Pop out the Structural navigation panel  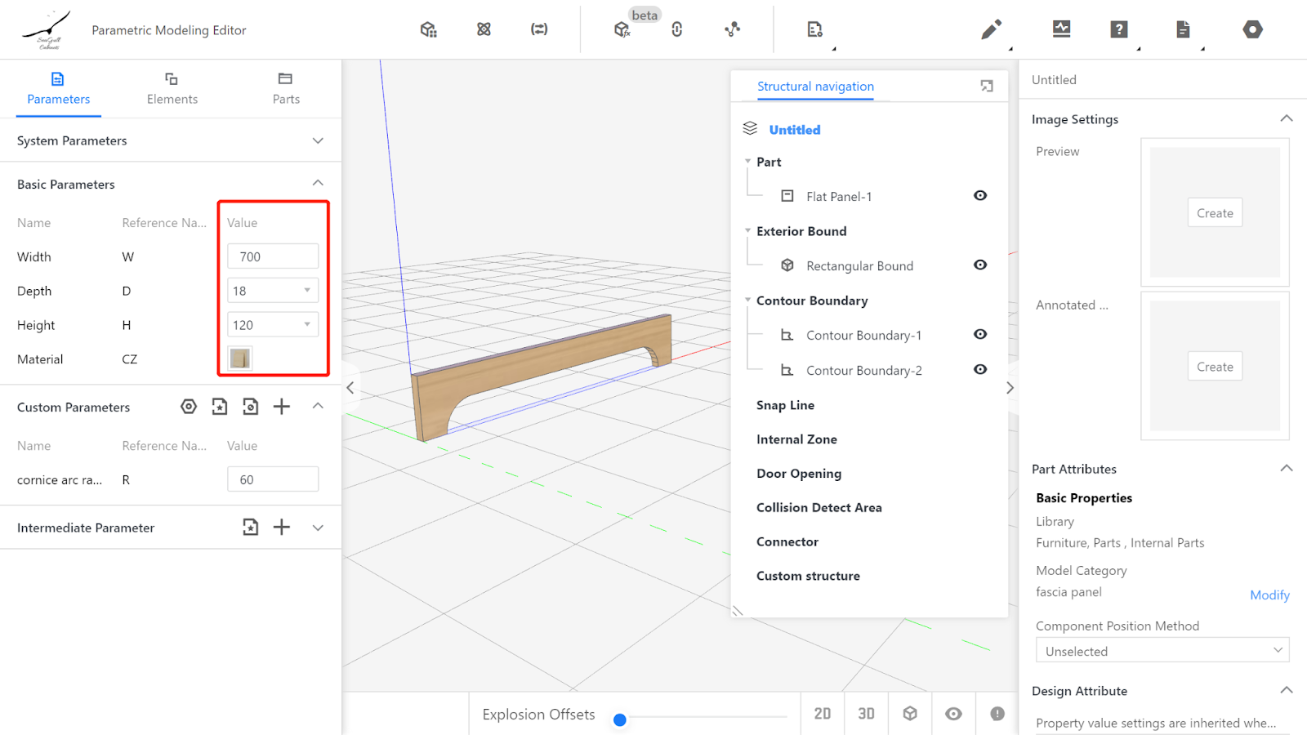[x=987, y=87]
